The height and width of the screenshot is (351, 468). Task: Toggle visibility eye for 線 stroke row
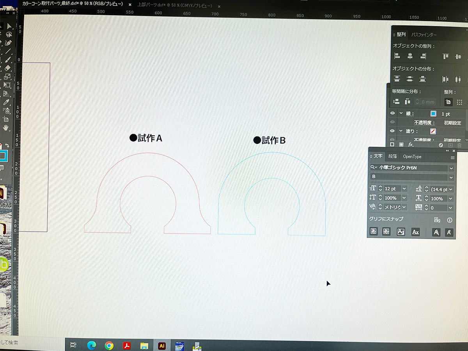tap(393, 113)
